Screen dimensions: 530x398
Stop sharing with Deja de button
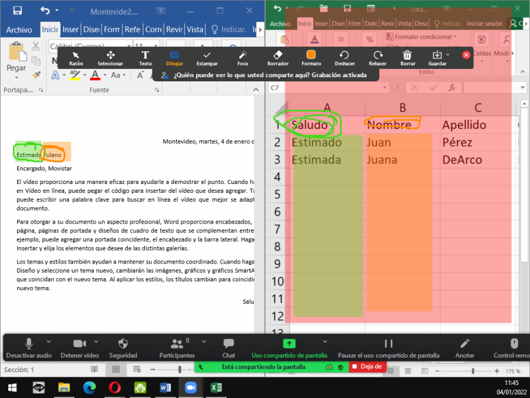tap(367, 367)
